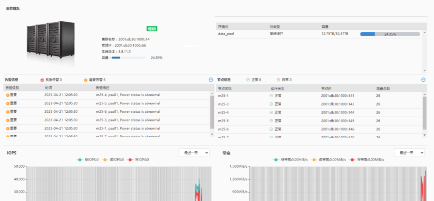The width and height of the screenshot is (434, 201).
Task: Click the data_pool 24.35% usage bar
Action: (x=390, y=34)
